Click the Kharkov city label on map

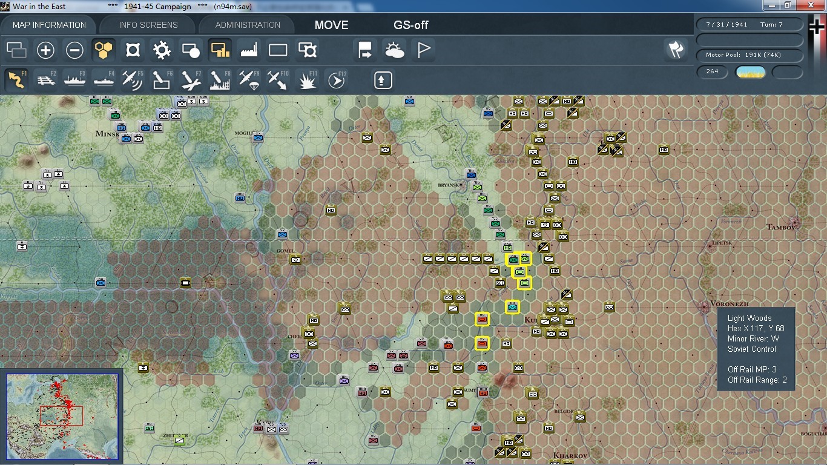tap(570, 455)
